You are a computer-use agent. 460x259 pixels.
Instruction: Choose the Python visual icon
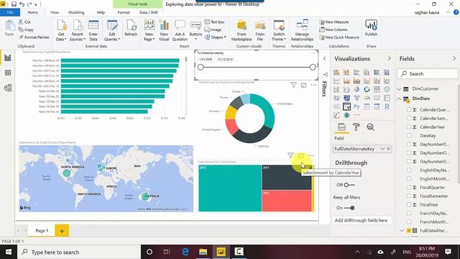pos(356,106)
